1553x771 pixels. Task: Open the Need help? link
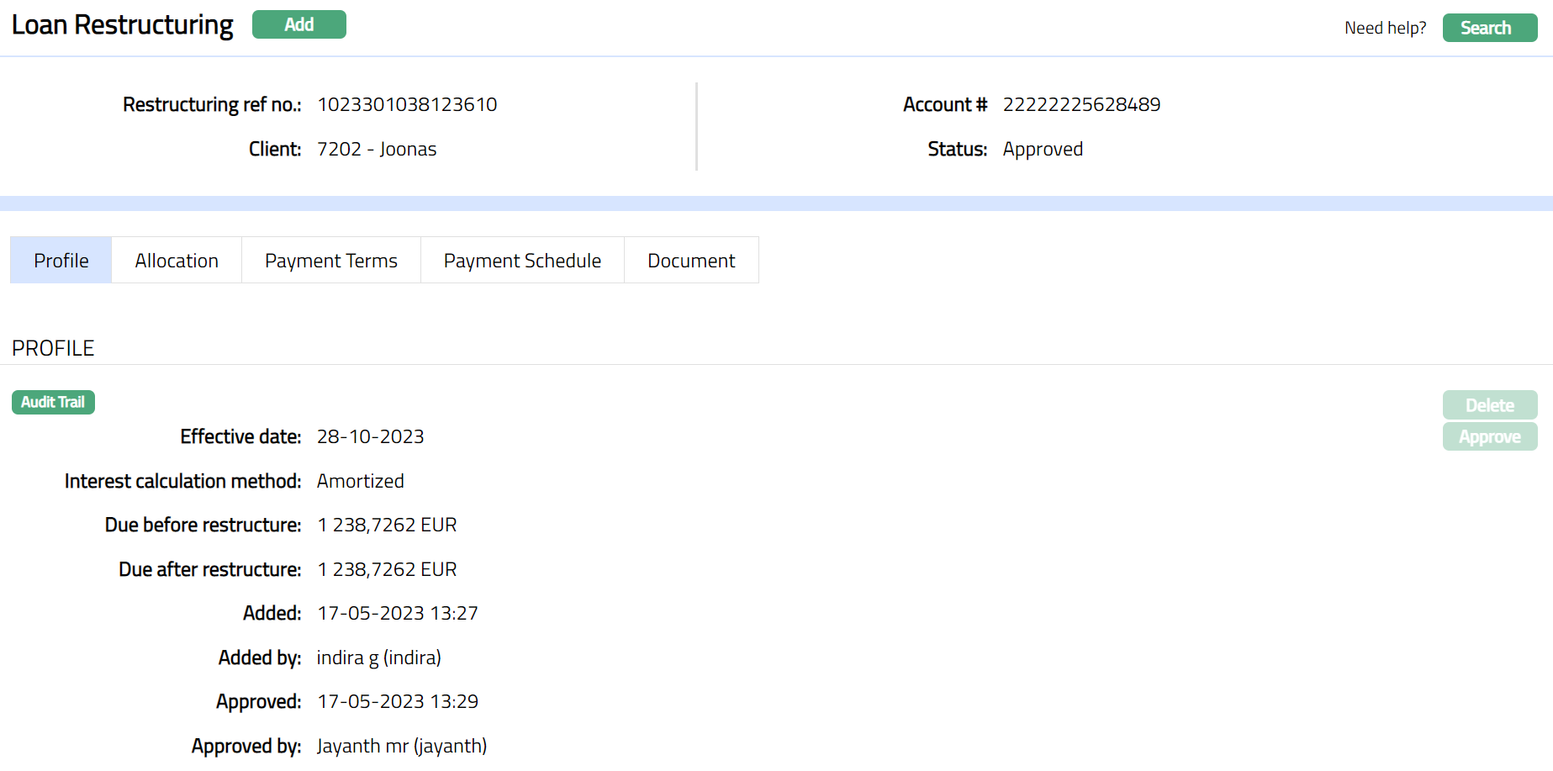pos(1385,28)
